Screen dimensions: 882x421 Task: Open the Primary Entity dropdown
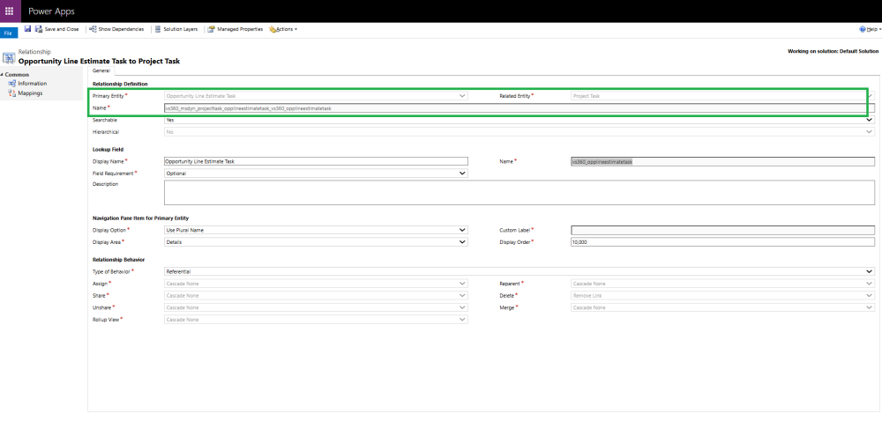pos(316,96)
